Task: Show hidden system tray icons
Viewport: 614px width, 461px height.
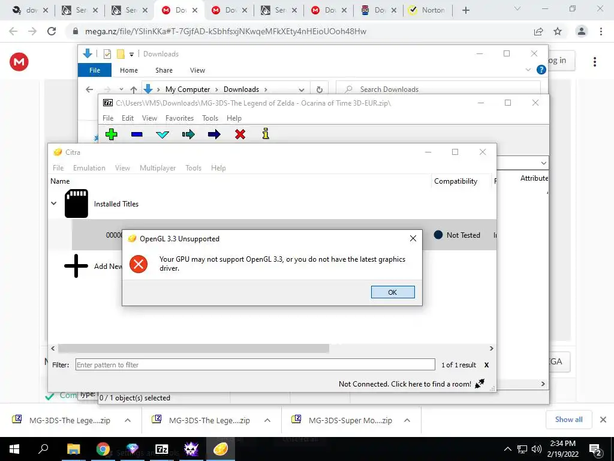Action: pos(507,449)
